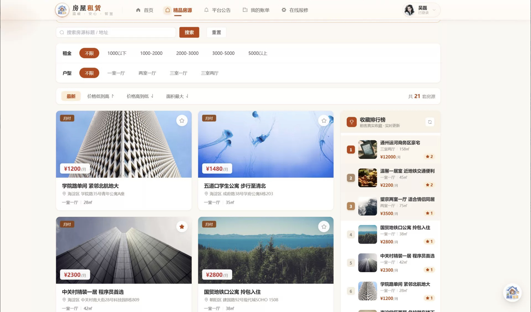
Task: Click the folder icon beside 我的账单
Action: pyautogui.click(x=245, y=10)
